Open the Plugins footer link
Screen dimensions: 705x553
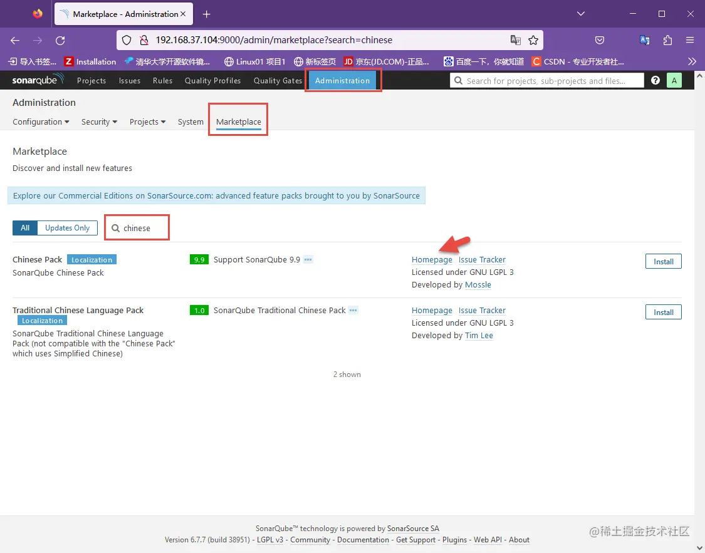pos(454,540)
